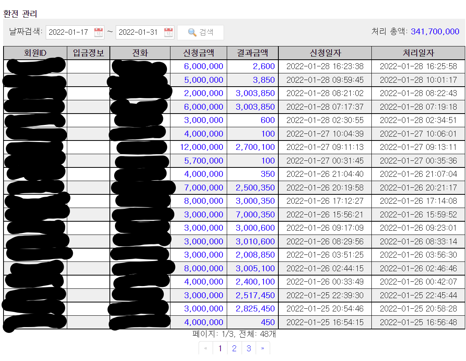
Task: Select the 전화 column header
Action: pyautogui.click(x=140, y=53)
